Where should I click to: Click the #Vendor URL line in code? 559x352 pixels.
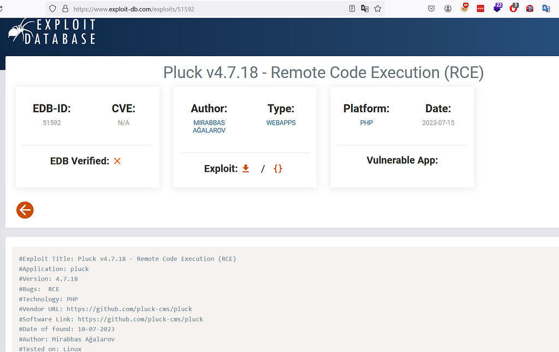(105, 309)
